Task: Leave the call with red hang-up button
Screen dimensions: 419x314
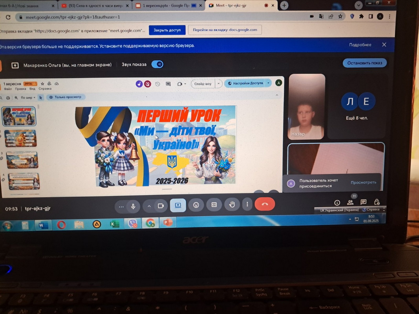Action: coord(265,204)
